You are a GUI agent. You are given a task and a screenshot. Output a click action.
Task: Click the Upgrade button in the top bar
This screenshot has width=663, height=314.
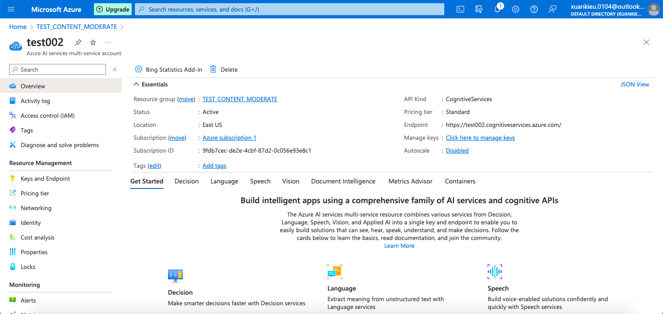coord(112,9)
